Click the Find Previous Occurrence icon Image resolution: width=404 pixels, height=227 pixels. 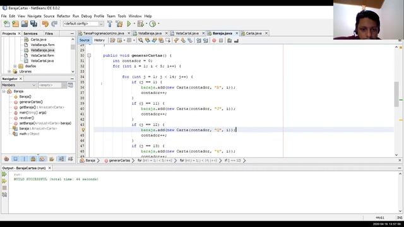[147, 40]
